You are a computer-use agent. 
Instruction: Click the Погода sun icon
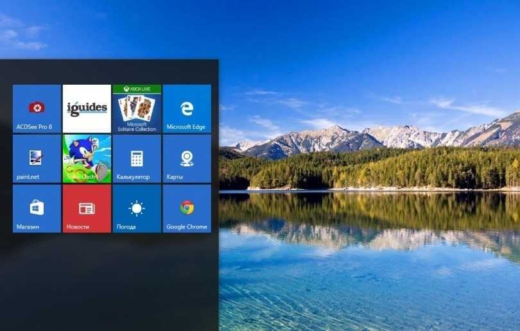click(x=137, y=208)
